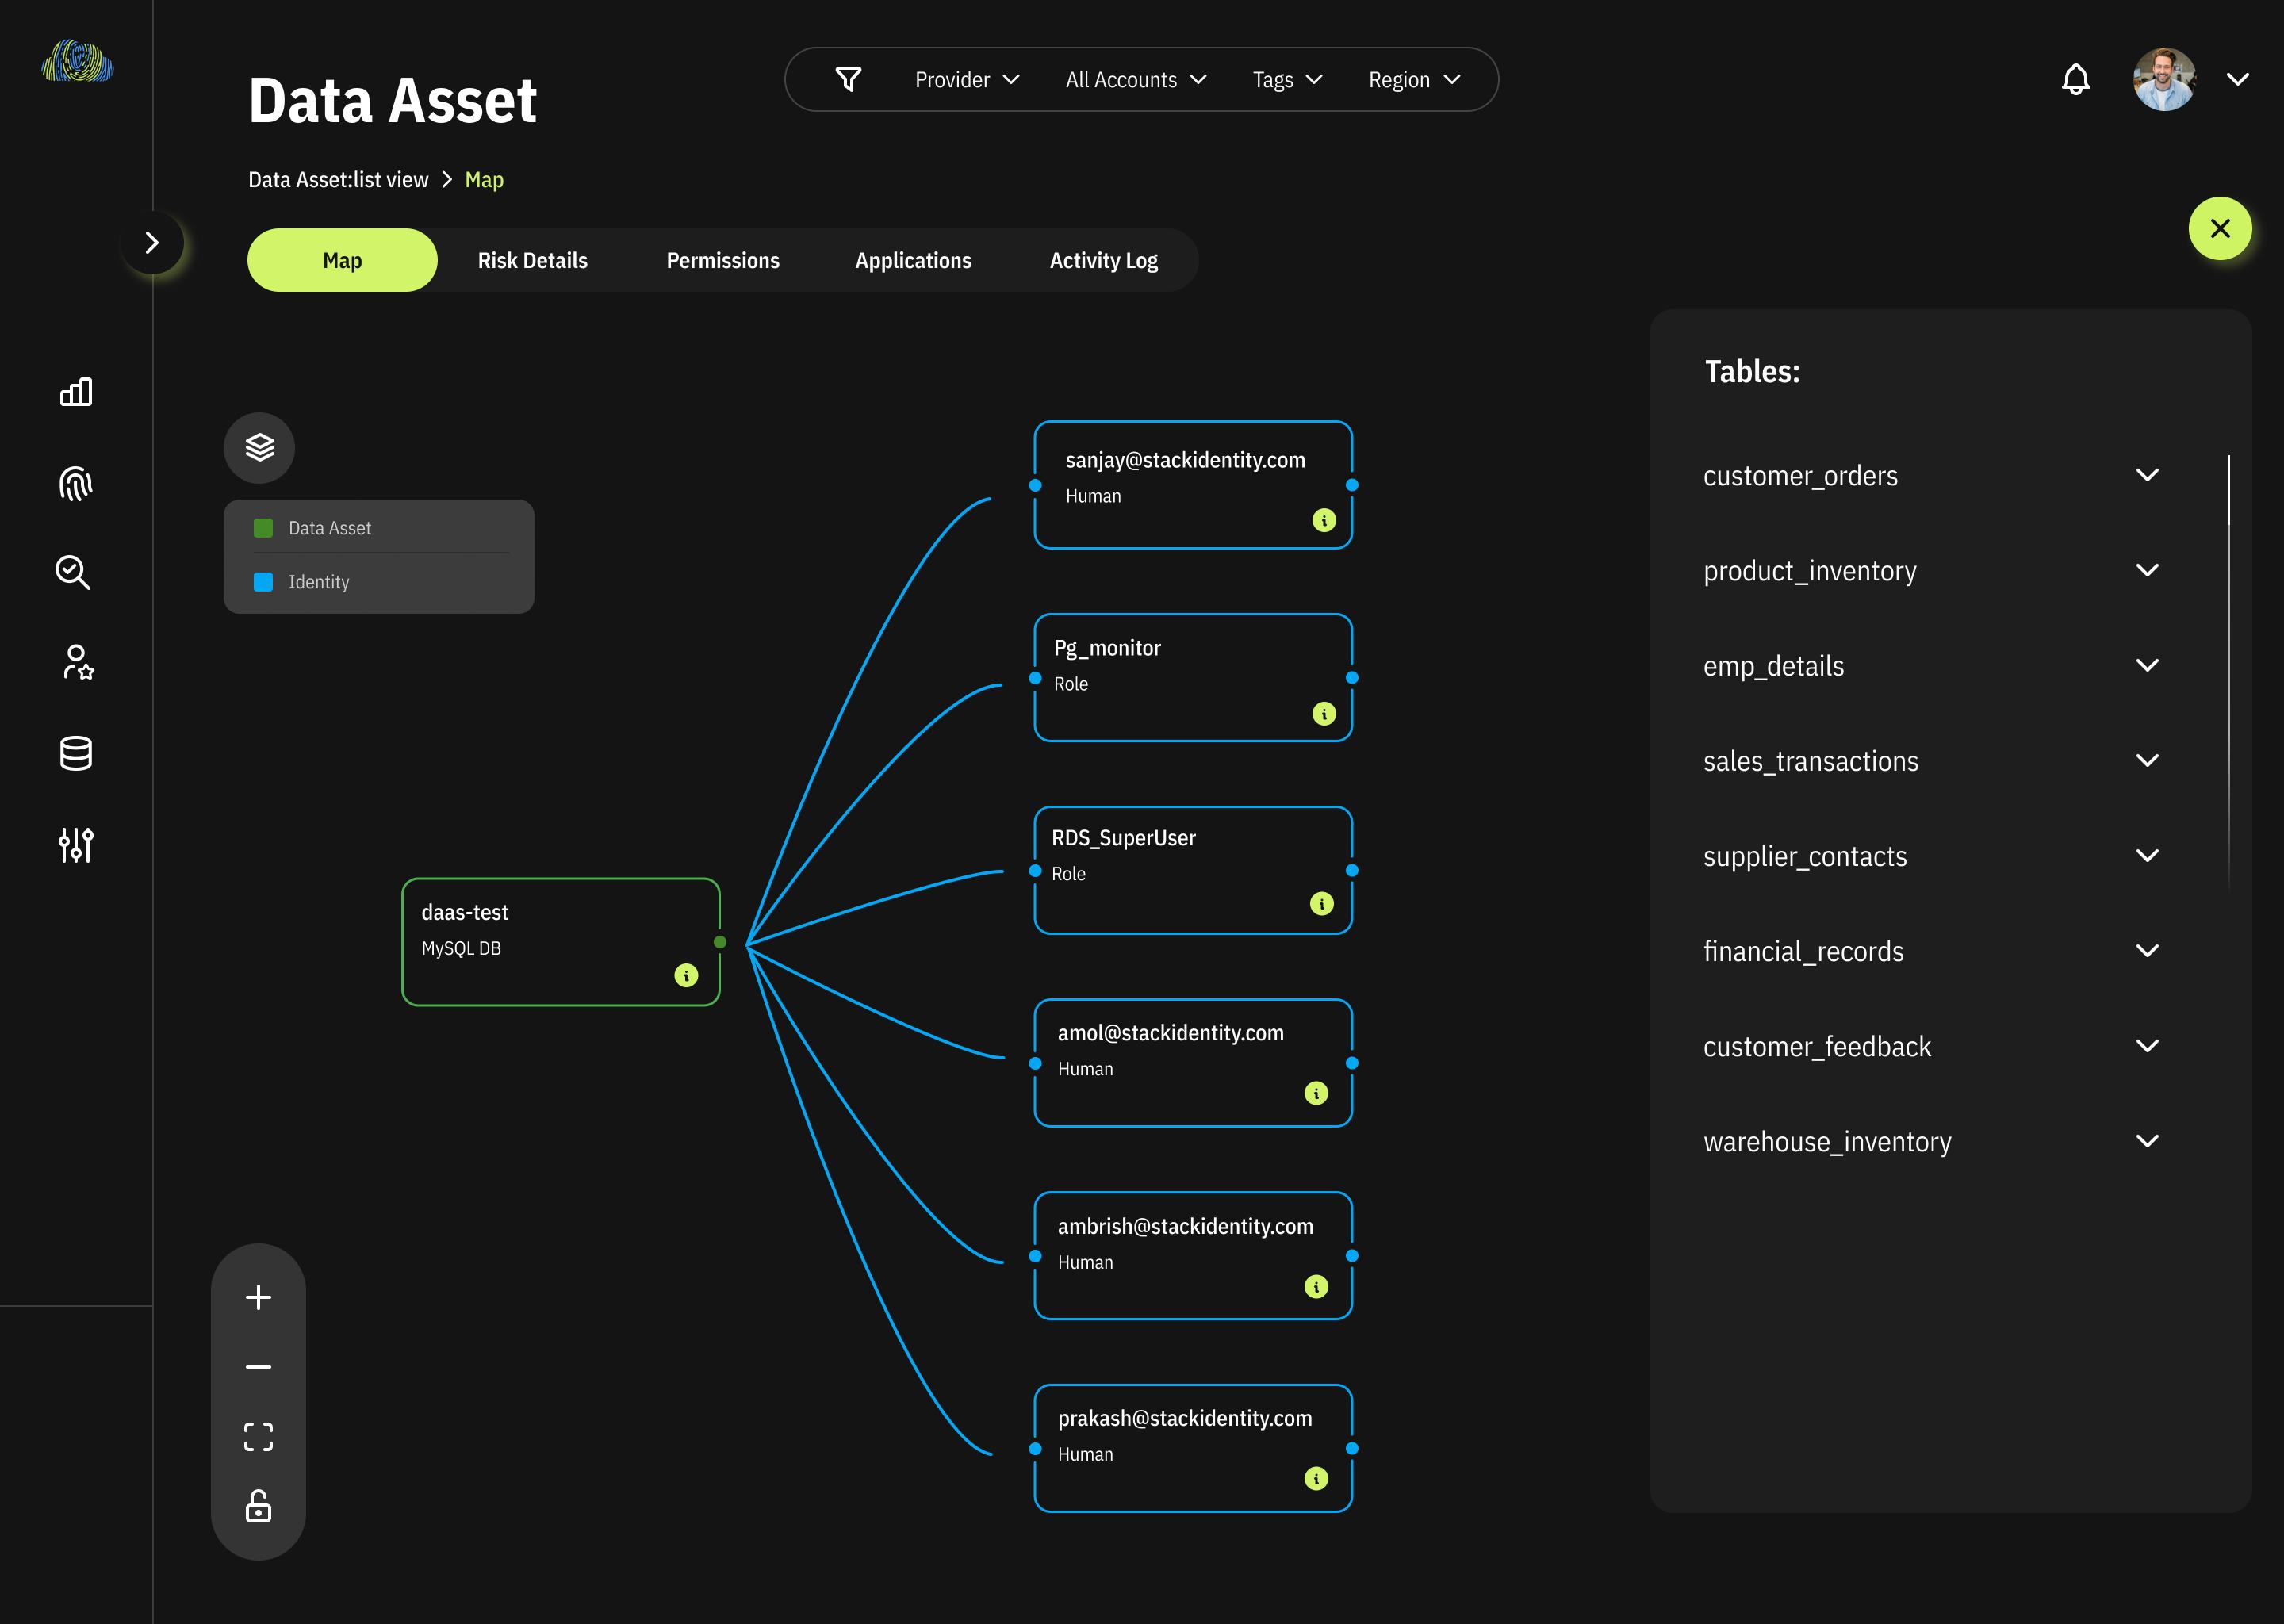Select the ambrish@stackidentity.com node
This screenshot has width=2284, height=1624.
click(x=1193, y=1256)
